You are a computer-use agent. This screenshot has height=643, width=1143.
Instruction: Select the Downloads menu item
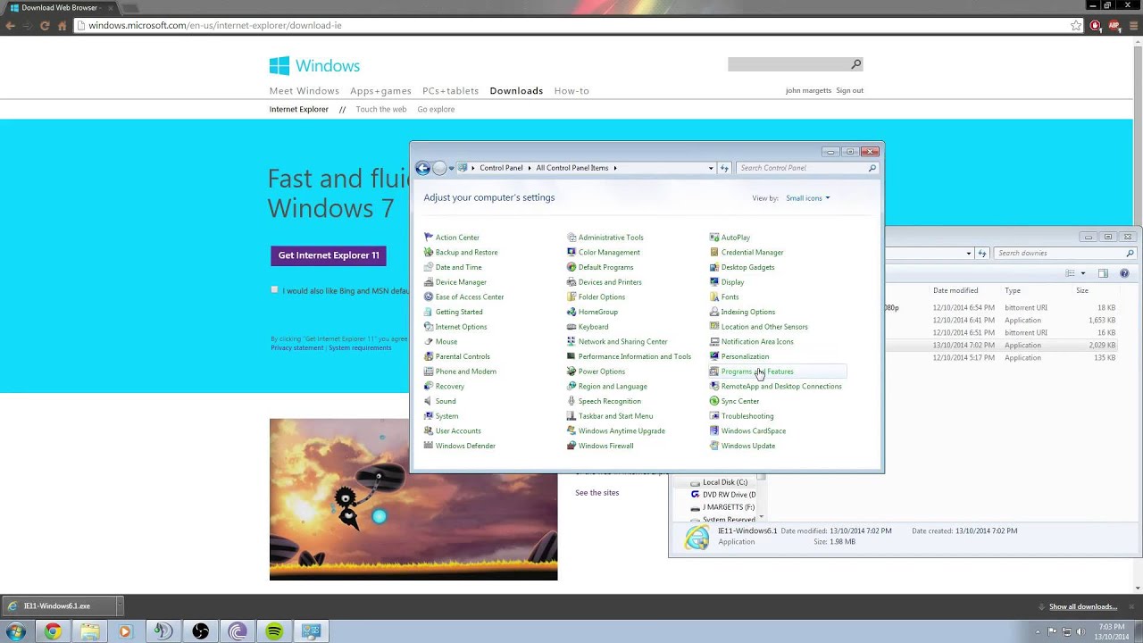pyautogui.click(x=516, y=91)
